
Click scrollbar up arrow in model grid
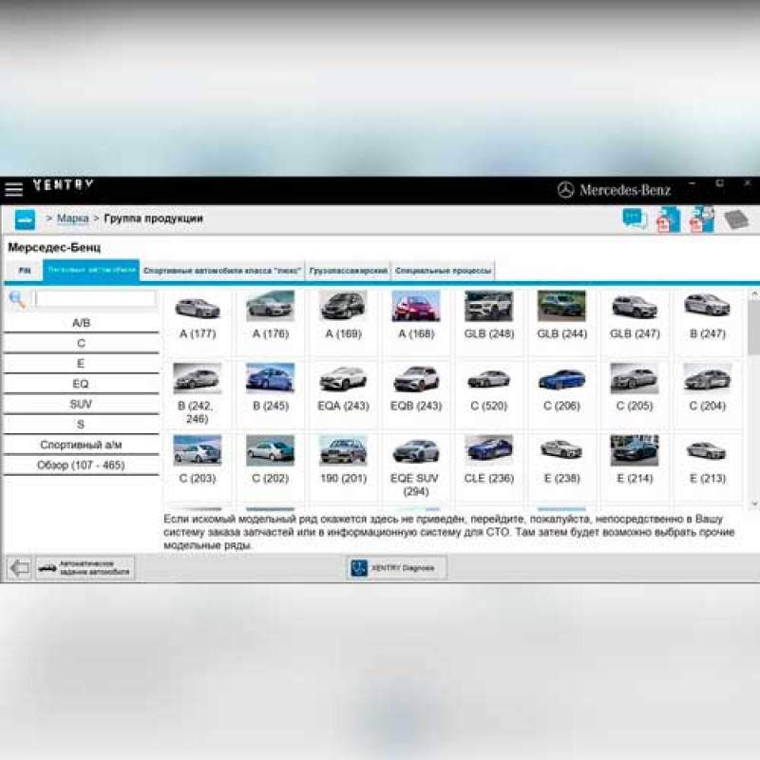(x=754, y=294)
